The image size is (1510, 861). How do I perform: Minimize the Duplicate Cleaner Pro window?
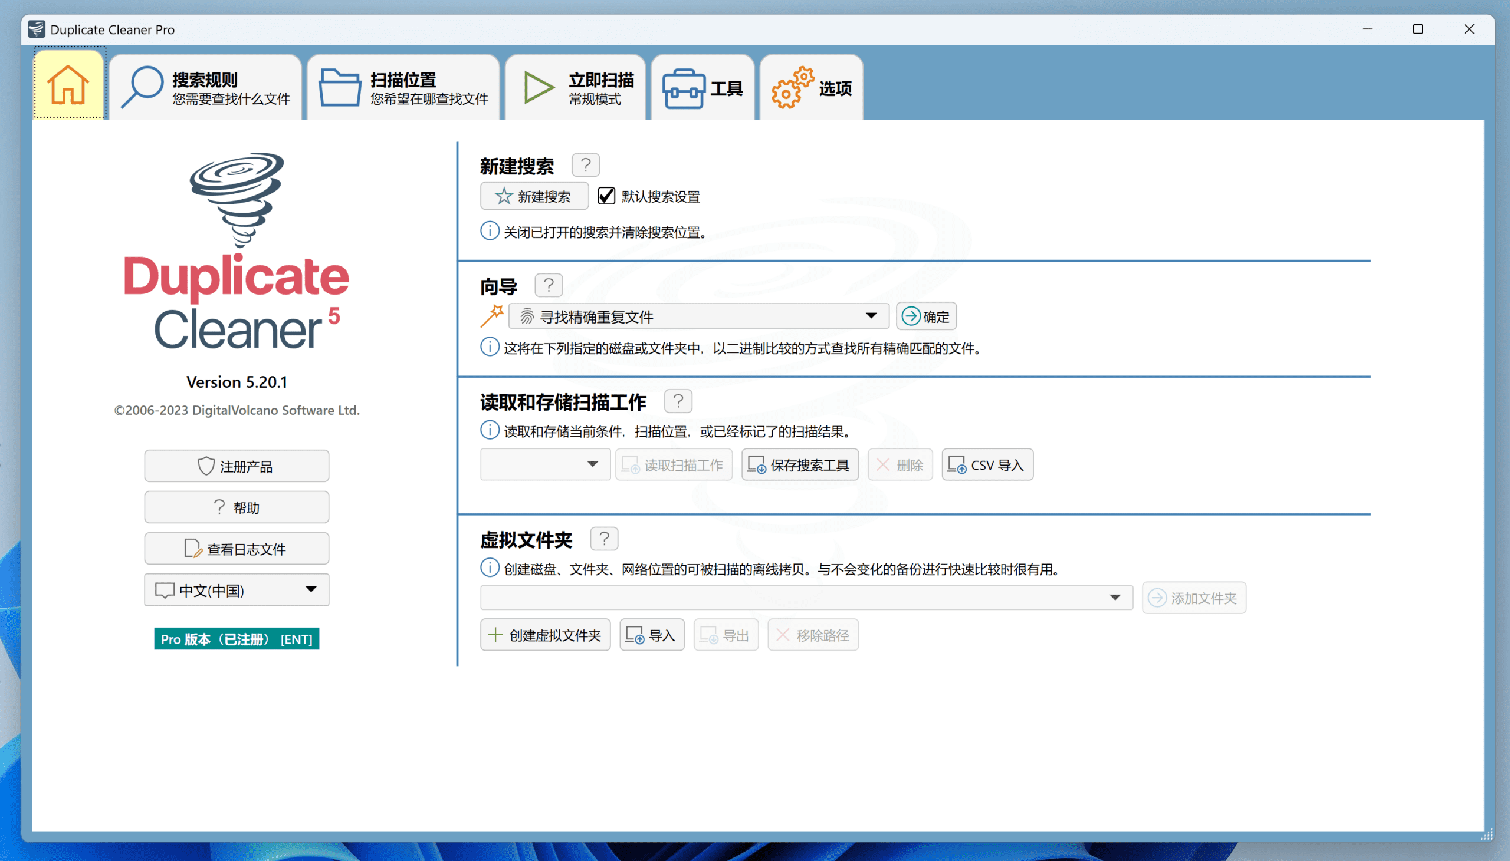tap(1367, 29)
